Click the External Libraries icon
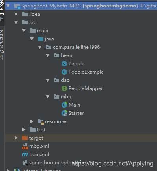The height and width of the screenshot is (171, 157). 17,170
